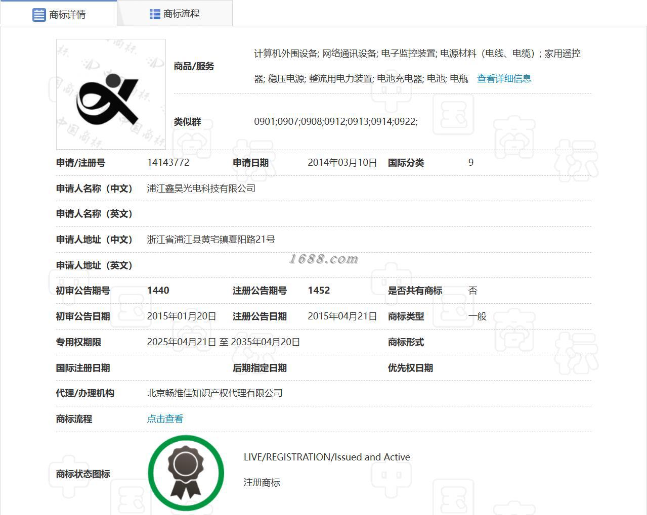The image size is (647, 515).
Task: Select the 商标形式 label
Action: (406, 342)
